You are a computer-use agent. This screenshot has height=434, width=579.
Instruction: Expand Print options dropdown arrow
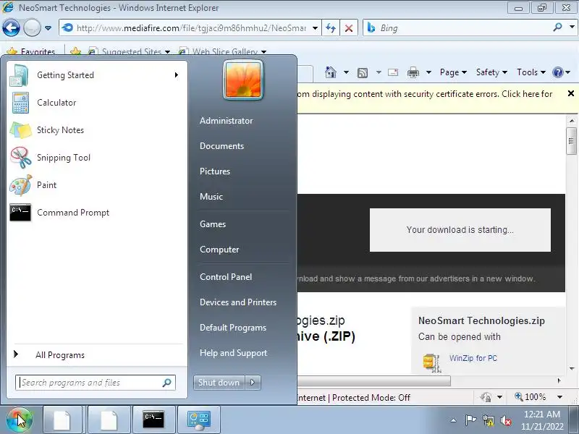click(x=428, y=72)
